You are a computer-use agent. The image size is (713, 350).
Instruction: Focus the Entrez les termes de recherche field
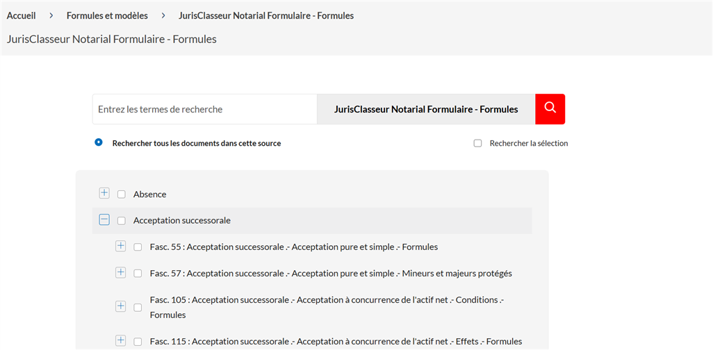coord(204,109)
